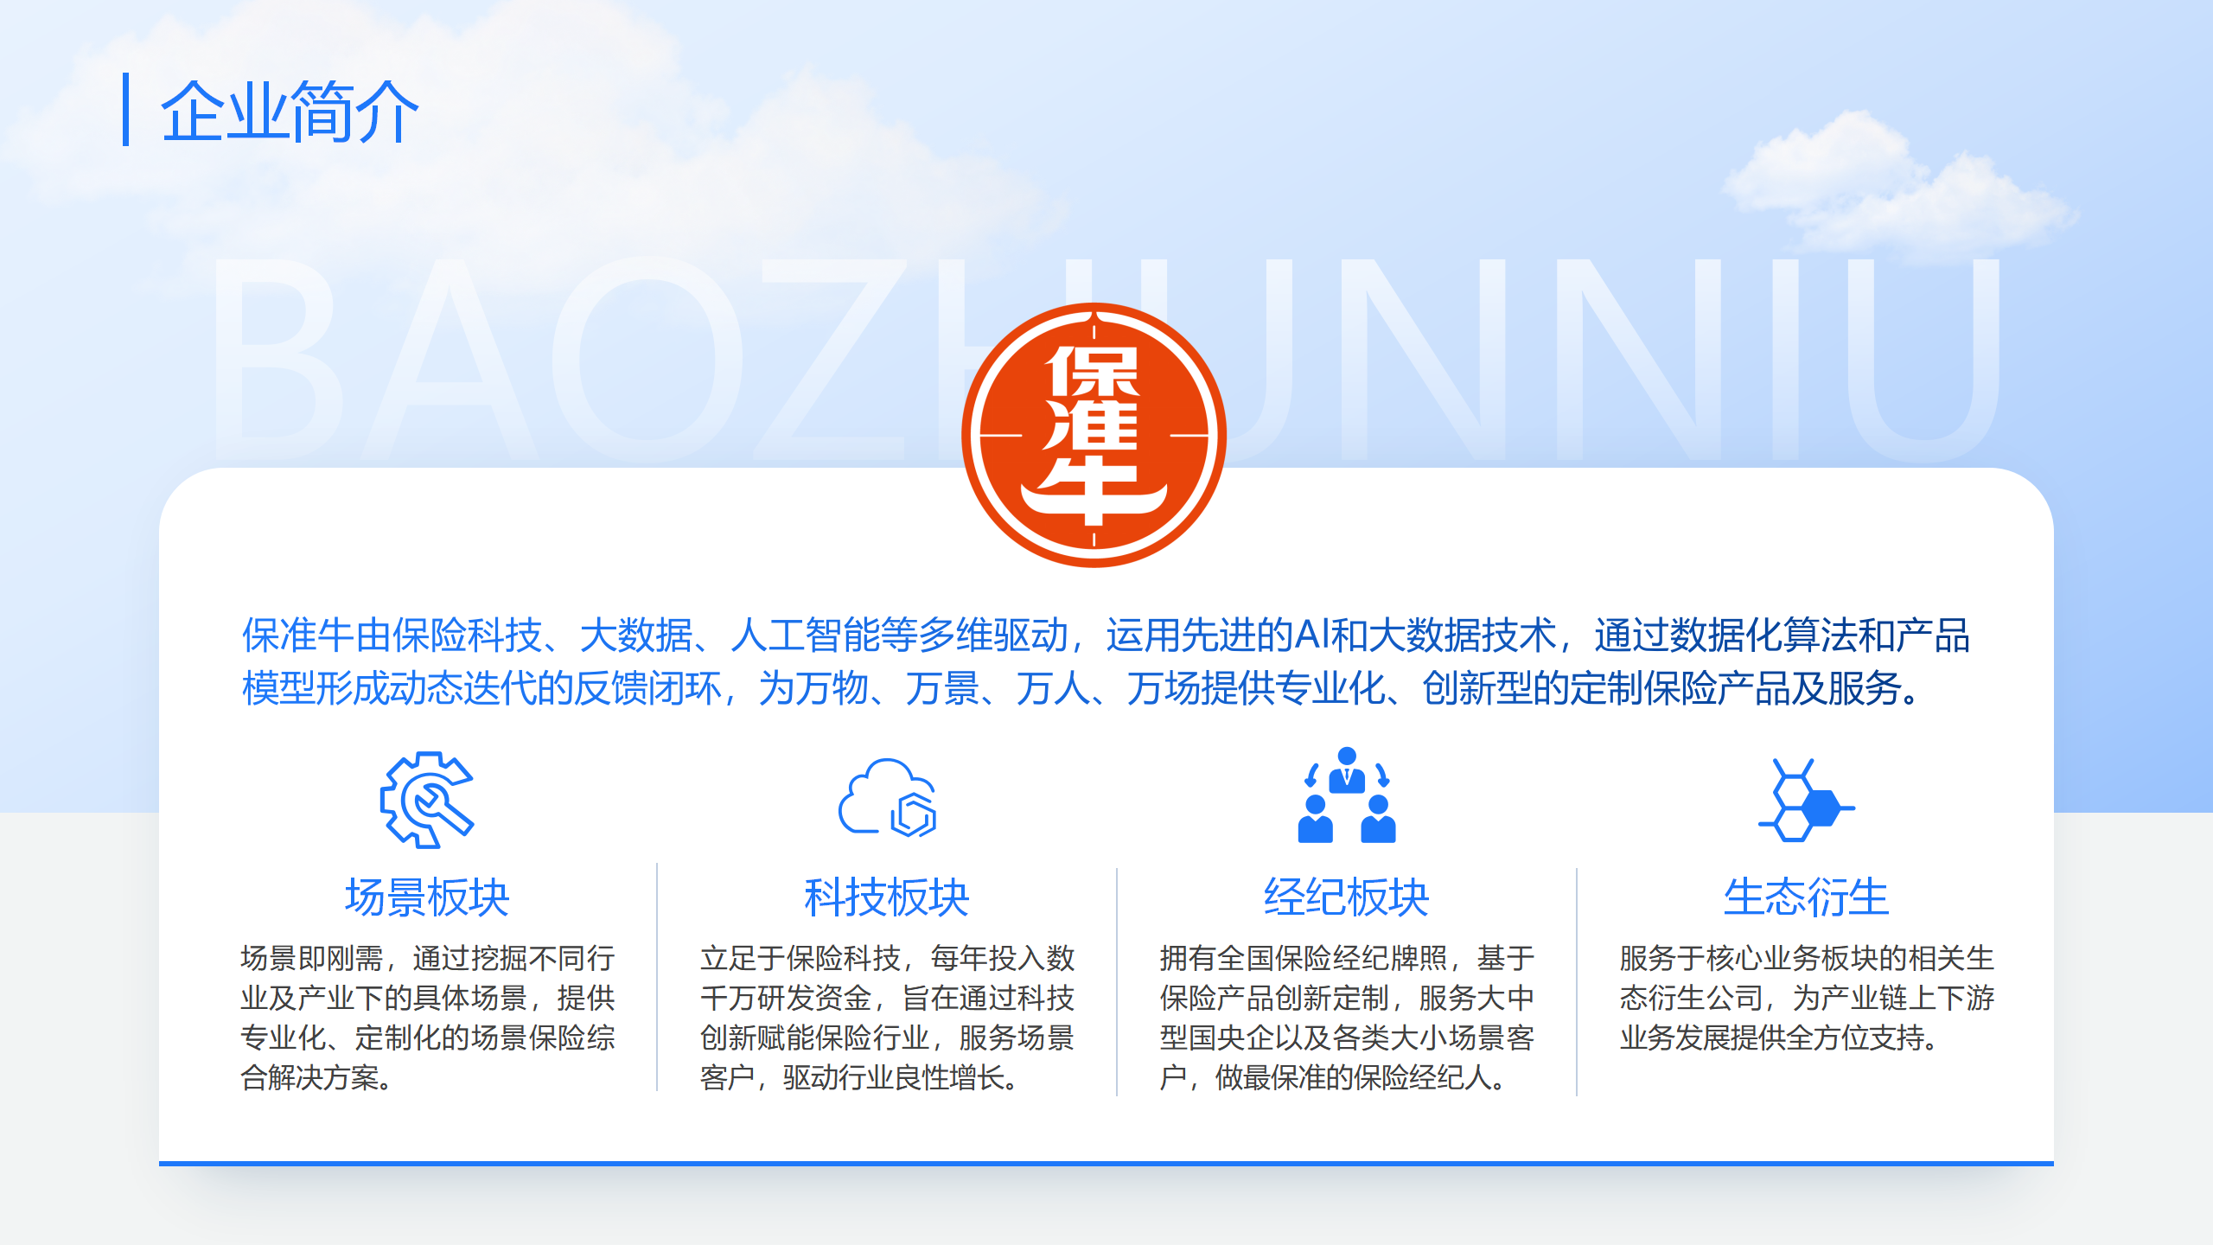
Task: Click the 服务于核心业务板块 description text
Action: point(1806,997)
